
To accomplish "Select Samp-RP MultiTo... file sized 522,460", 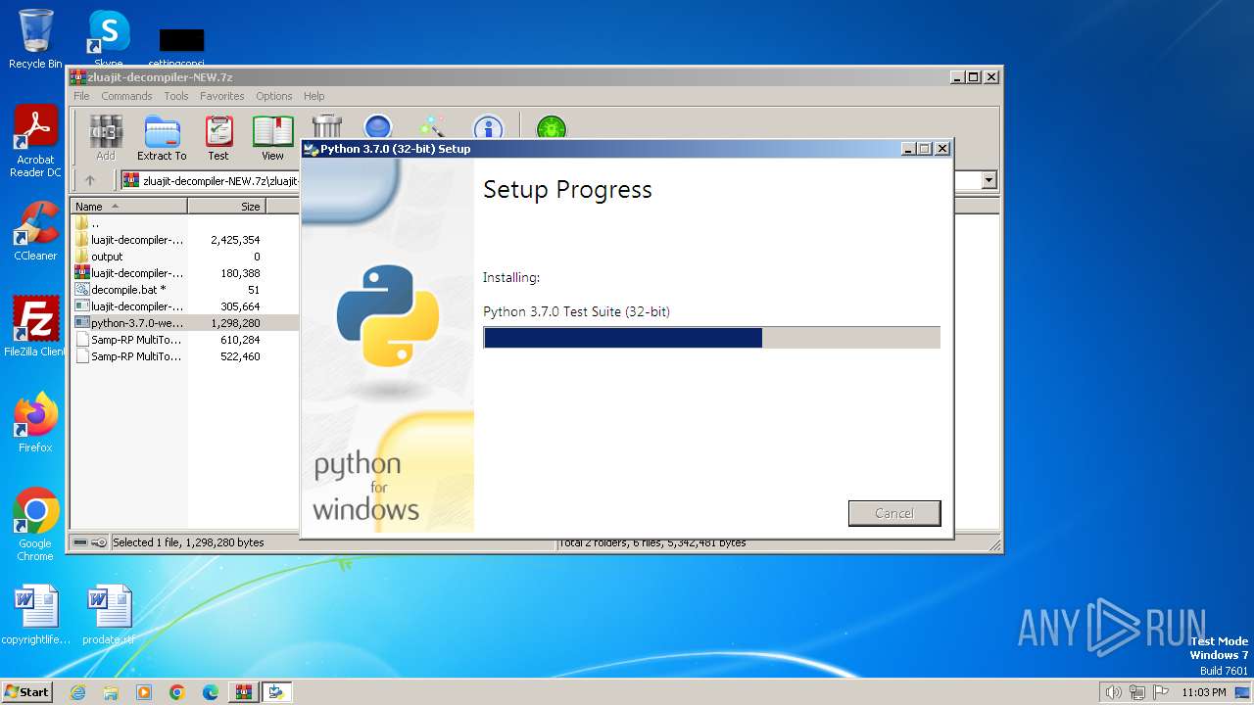I will pyautogui.click(x=184, y=356).
